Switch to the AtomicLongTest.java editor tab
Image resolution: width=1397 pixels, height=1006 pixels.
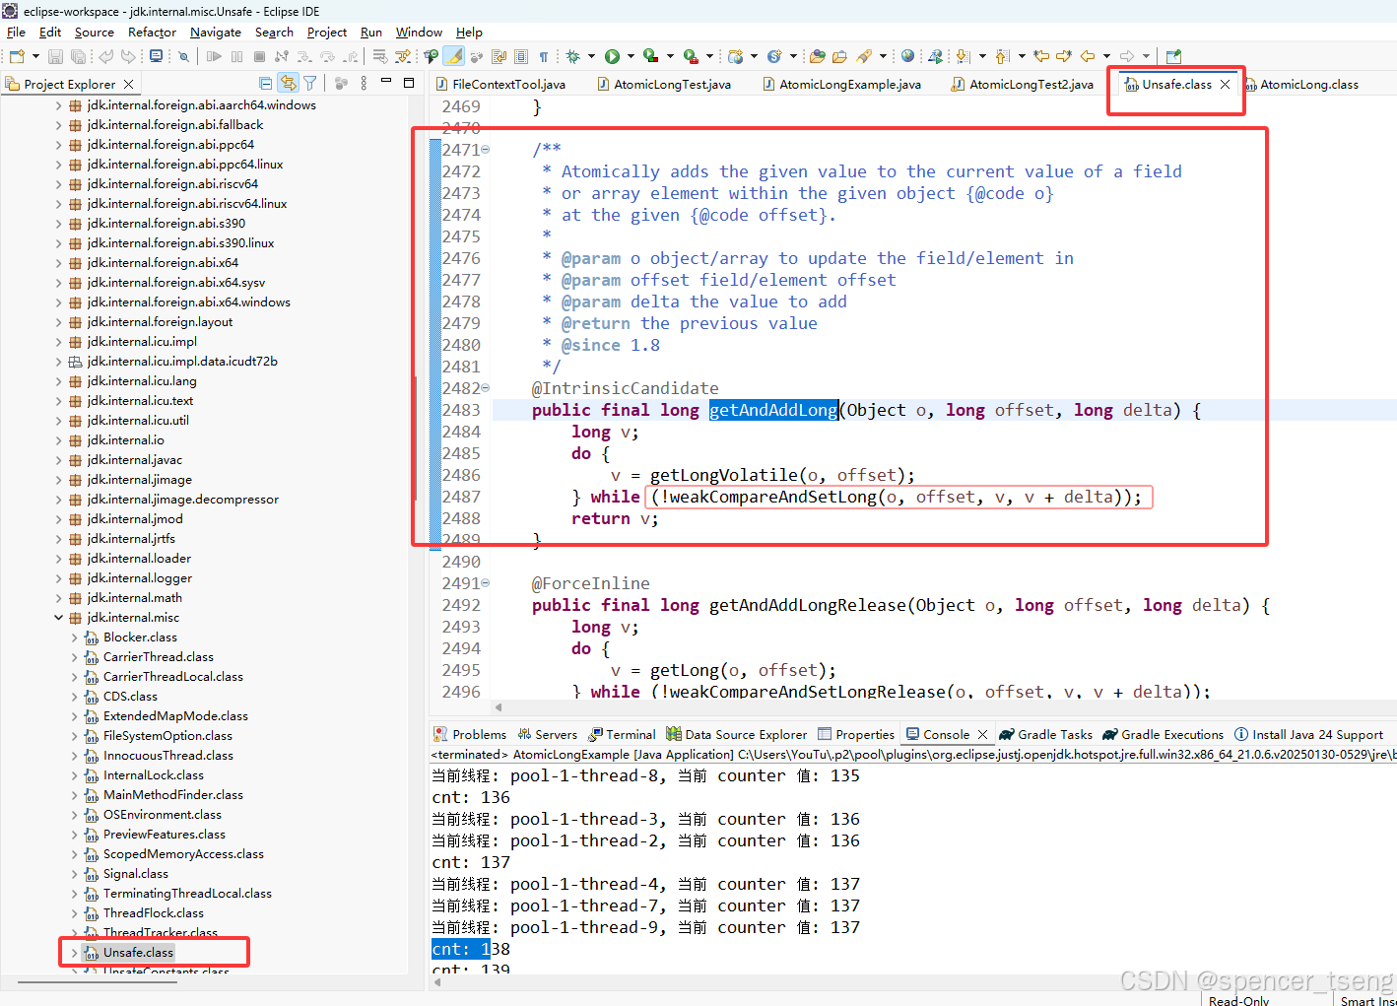coord(665,84)
